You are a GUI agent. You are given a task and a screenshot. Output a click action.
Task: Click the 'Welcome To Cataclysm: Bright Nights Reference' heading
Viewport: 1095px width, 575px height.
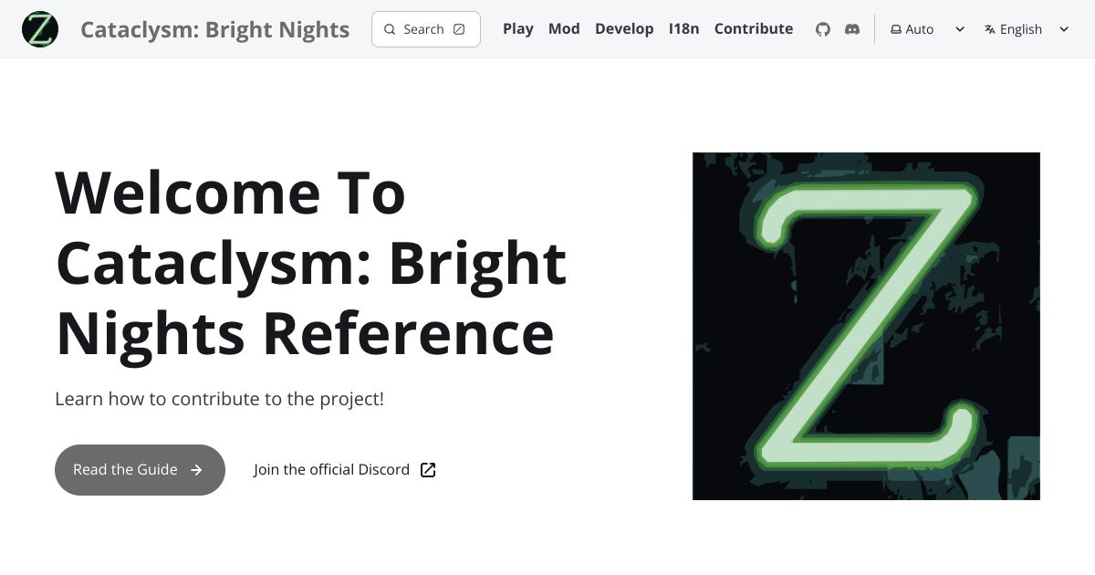311,263
